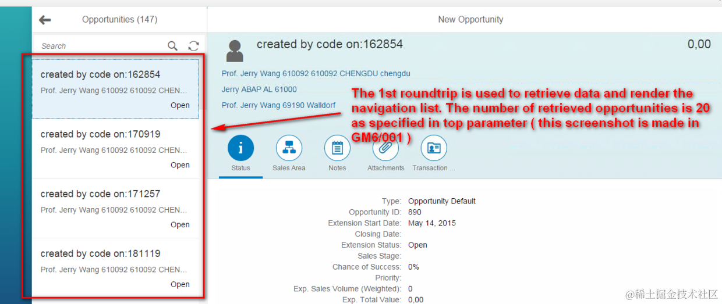
Task: Open link Prof. Jerry Wang 610092 CHENGDU
Action: click(316, 74)
